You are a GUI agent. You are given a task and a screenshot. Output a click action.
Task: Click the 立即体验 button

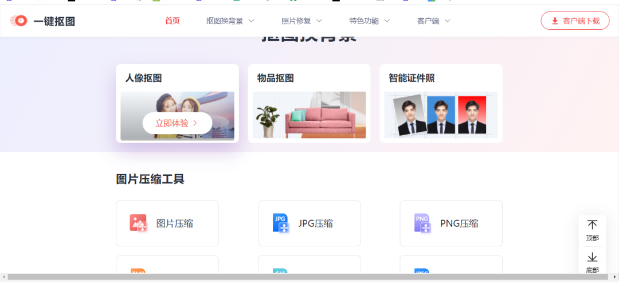pos(177,123)
